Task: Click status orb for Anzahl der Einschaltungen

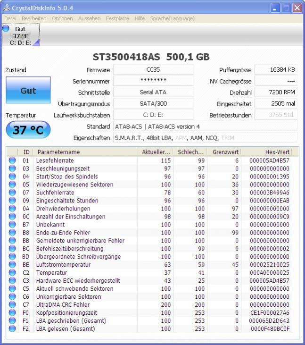Action: tap(12, 217)
